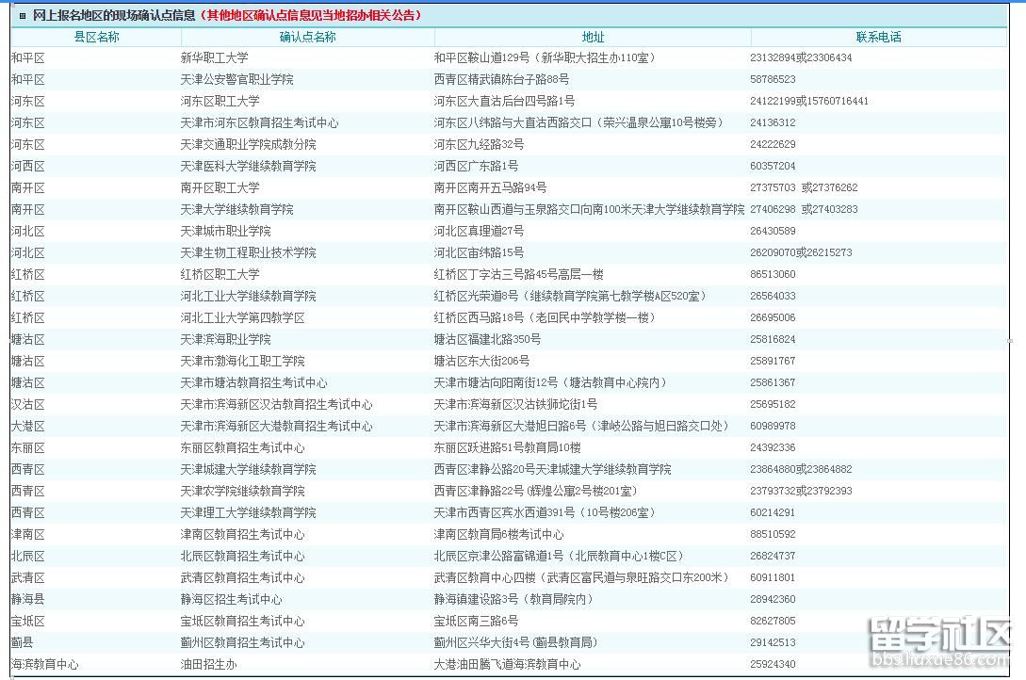Click 天津医科大学继续教育学院 in the table
Viewport: 1026px width, 680px height.
(x=248, y=166)
